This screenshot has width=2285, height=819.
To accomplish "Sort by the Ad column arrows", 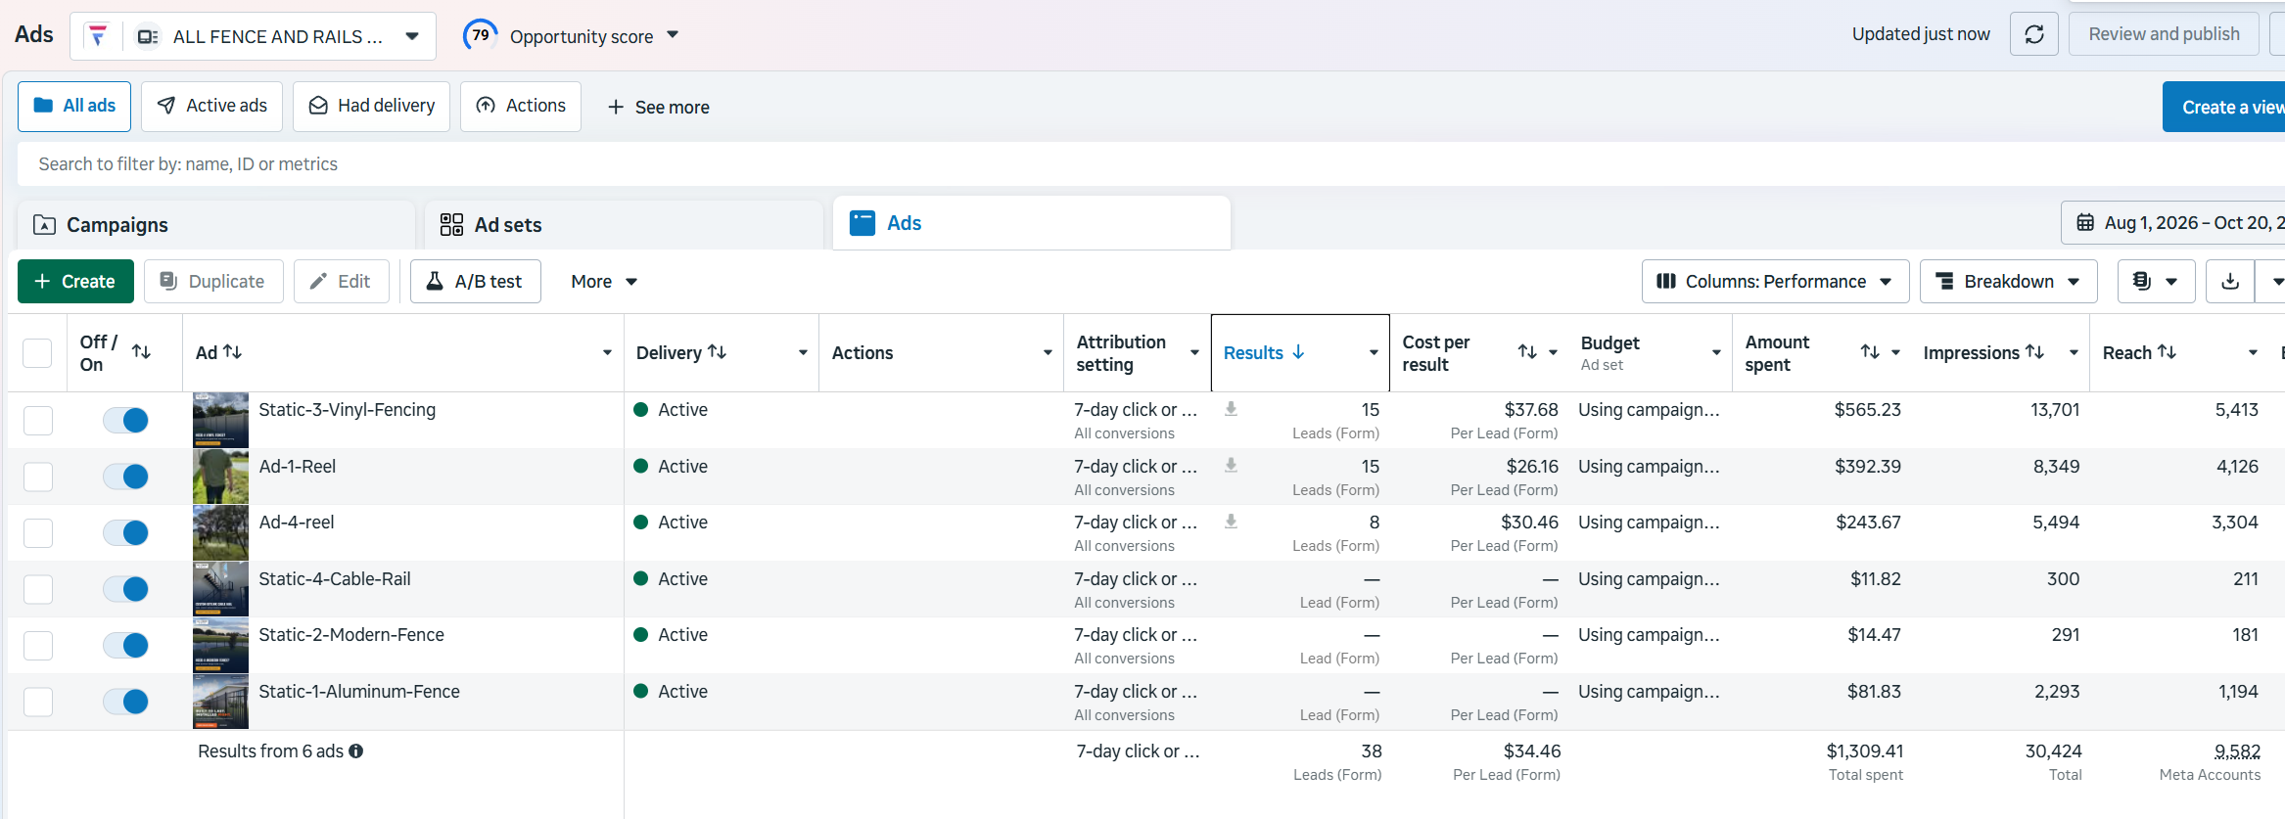I will pos(232,352).
